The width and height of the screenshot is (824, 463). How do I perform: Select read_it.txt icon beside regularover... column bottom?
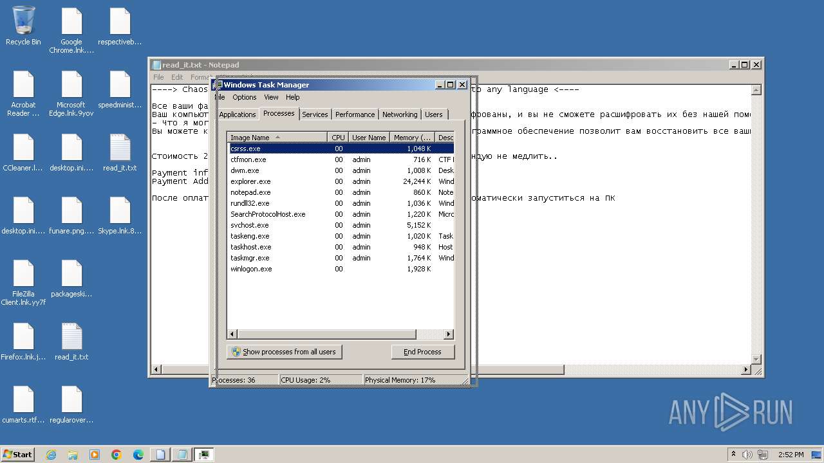[71, 341]
